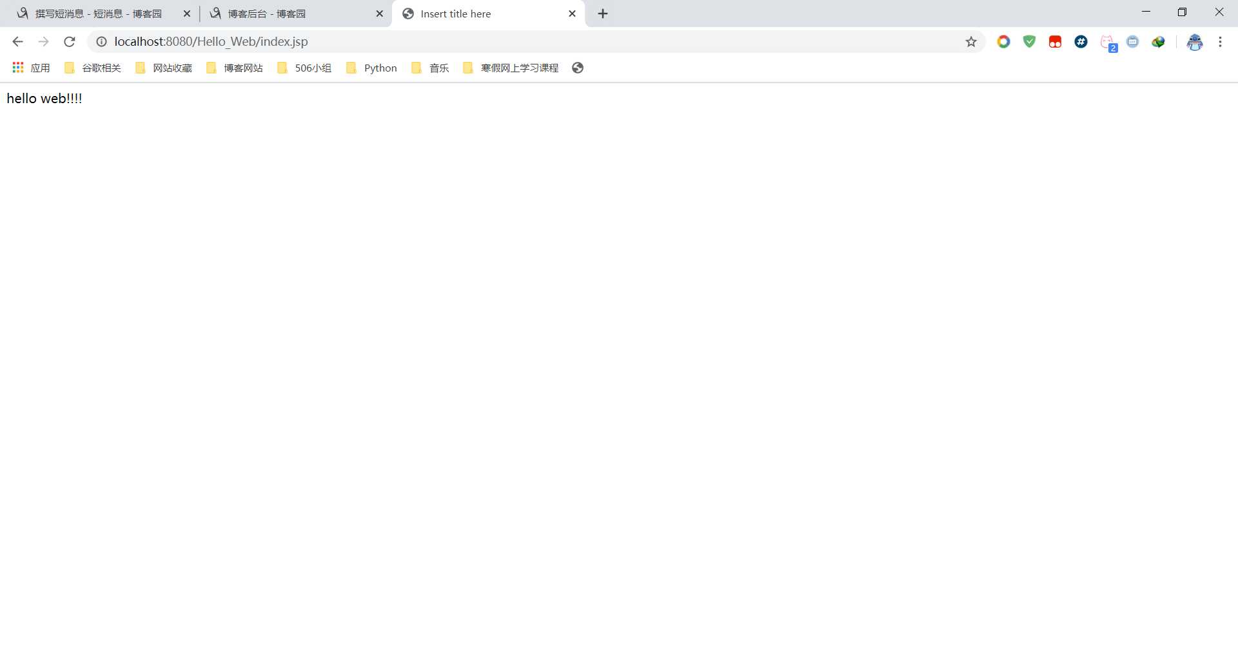This screenshot has height=664, width=1238.
Task: Open a new tab with plus button
Action: pos(603,14)
